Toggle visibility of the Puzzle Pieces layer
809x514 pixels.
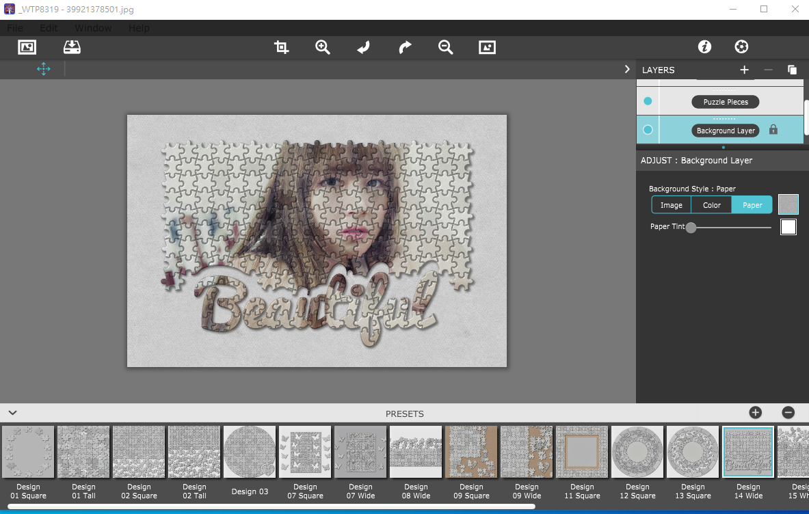coord(647,100)
